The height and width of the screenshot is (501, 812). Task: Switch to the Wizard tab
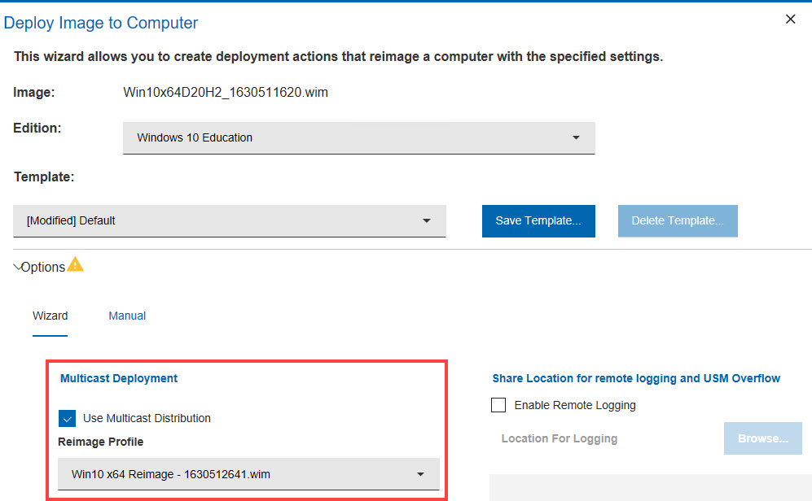pos(50,316)
